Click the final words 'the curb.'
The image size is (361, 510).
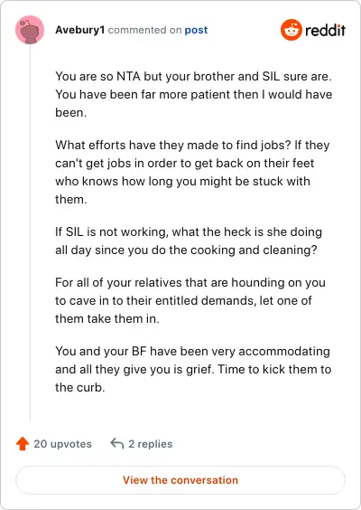(79, 387)
